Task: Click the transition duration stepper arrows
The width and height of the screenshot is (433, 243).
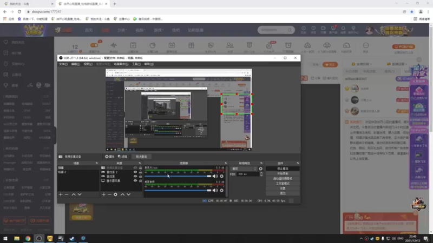Action: click(x=261, y=174)
